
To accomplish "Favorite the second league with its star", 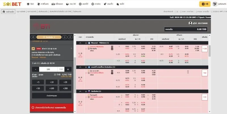I will pyautogui.click(x=86, y=67).
